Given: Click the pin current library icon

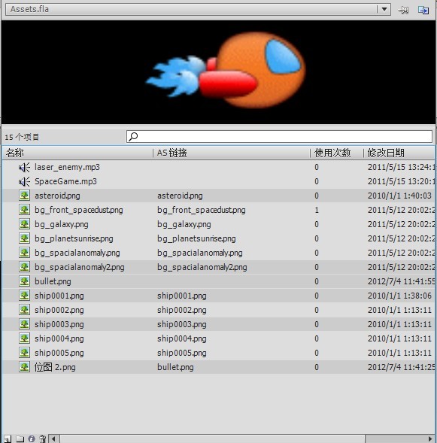Looking at the screenshot, I should point(403,11).
